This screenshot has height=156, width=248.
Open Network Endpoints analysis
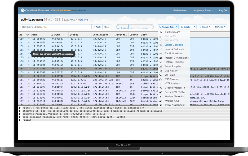click(x=174, y=49)
